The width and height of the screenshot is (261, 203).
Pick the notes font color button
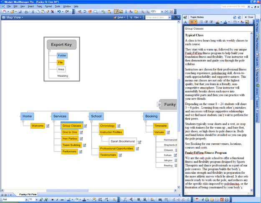click(226, 22)
